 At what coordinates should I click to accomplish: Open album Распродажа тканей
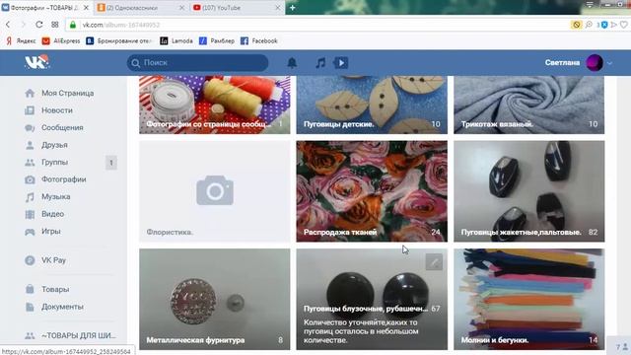[372, 191]
